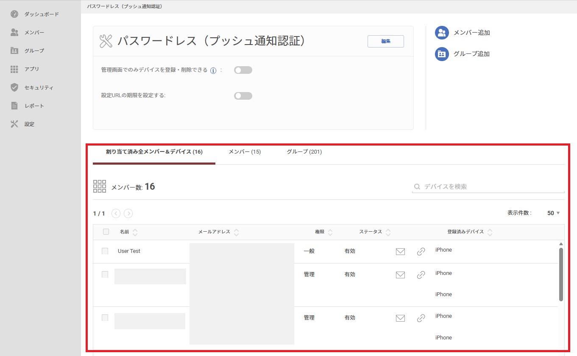The height and width of the screenshot is (356, 577).
Task: Click the ダッシュボード gauge icon
Action: (14, 14)
